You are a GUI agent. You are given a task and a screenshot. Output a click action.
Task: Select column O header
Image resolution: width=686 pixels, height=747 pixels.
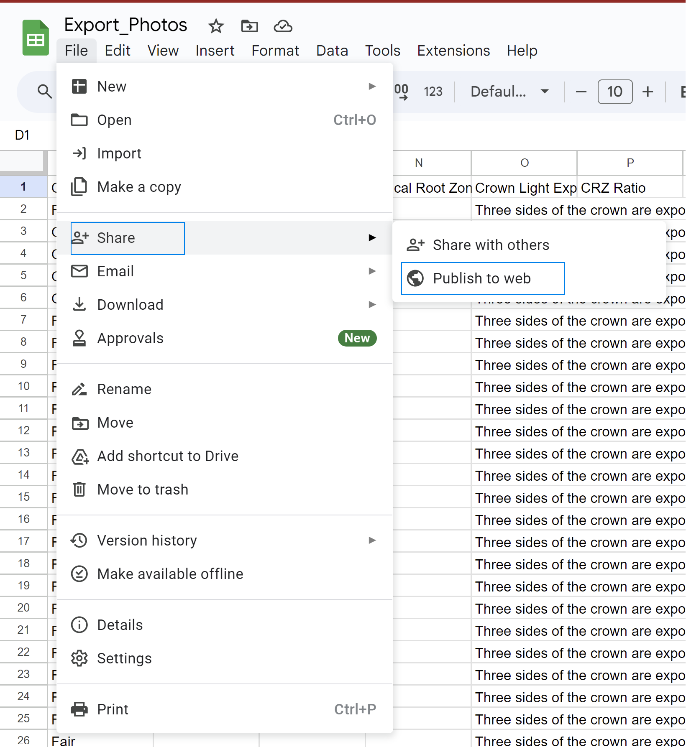point(524,163)
